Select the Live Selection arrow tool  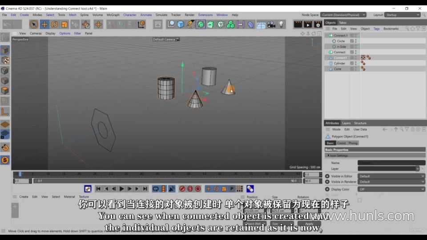pos(34,24)
